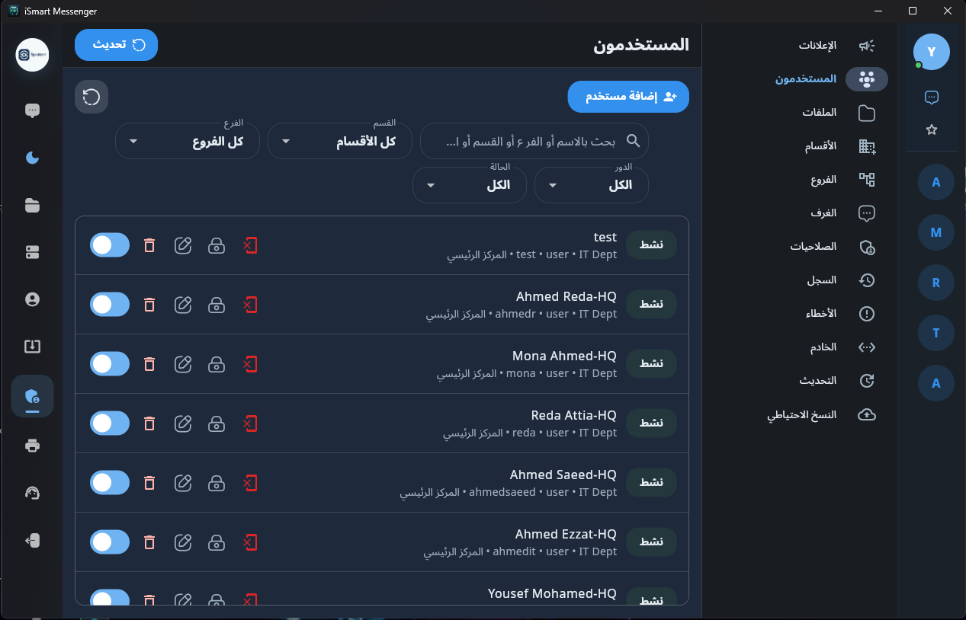Open starred favorites icon in right strip
The height and width of the screenshot is (620, 966).
click(x=931, y=129)
